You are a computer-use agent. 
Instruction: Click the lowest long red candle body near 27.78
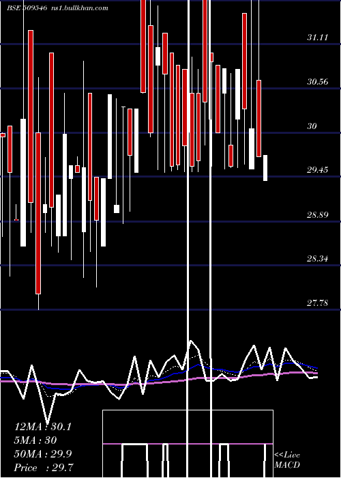(38, 213)
